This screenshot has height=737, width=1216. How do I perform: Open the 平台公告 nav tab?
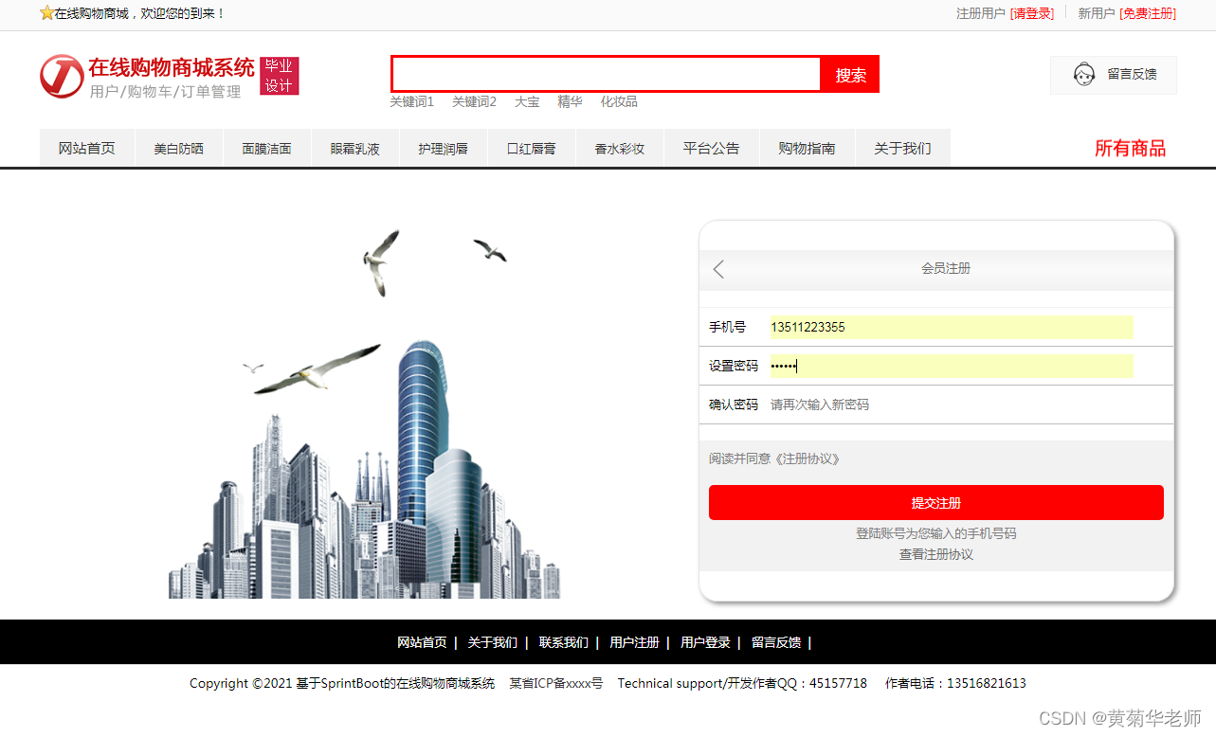tap(712, 149)
